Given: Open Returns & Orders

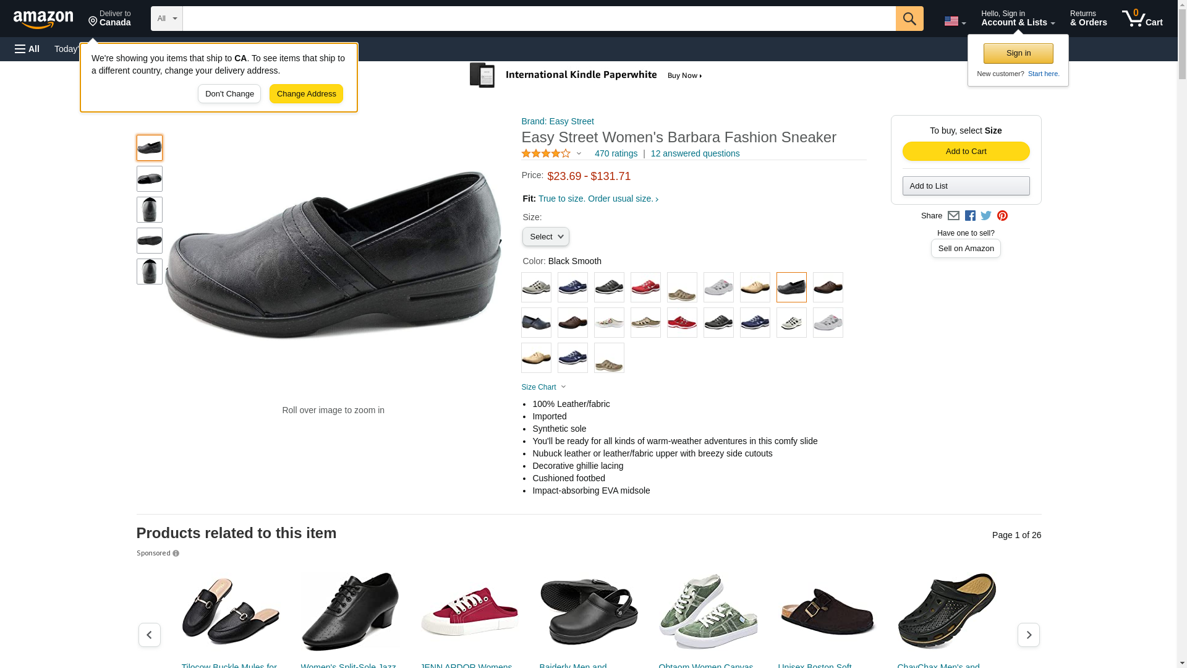Looking at the screenshot, I should point(1088,19).
